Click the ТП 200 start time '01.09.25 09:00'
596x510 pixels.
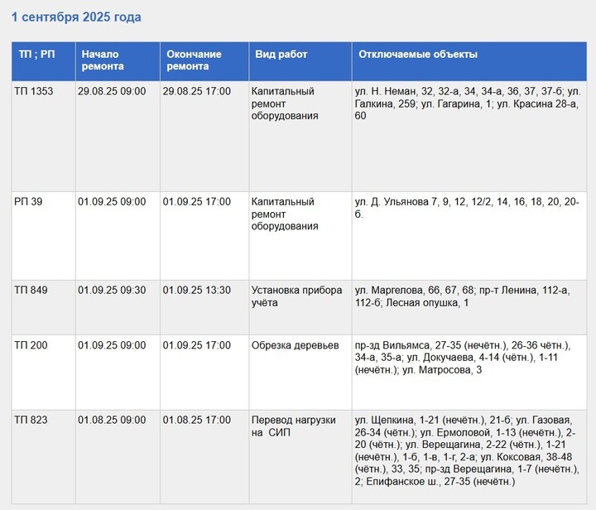coord(118,373)
